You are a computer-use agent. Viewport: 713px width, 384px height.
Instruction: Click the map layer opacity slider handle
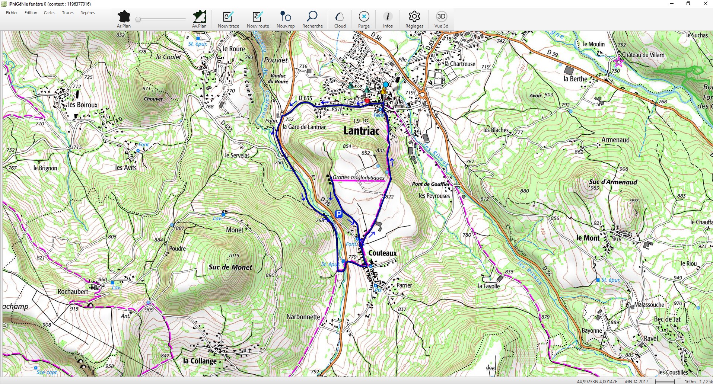point(138,19)
